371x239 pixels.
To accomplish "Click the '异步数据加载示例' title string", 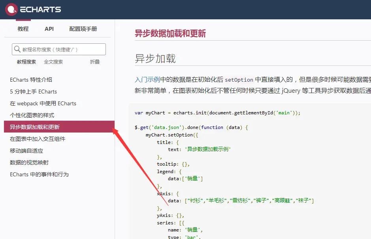I will (x=208, y=149).
